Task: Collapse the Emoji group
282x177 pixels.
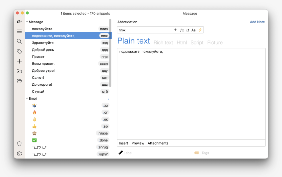Action: point(27,98)
